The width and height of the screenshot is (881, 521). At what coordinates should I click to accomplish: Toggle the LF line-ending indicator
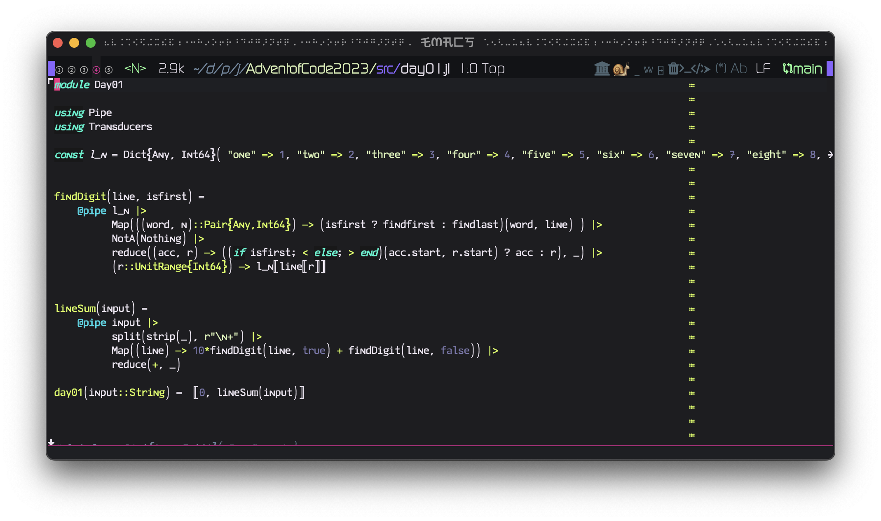tap(763, 68)
